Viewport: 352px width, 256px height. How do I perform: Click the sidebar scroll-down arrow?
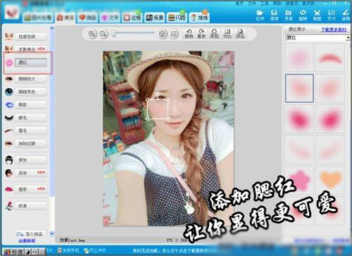pos(52,233)
